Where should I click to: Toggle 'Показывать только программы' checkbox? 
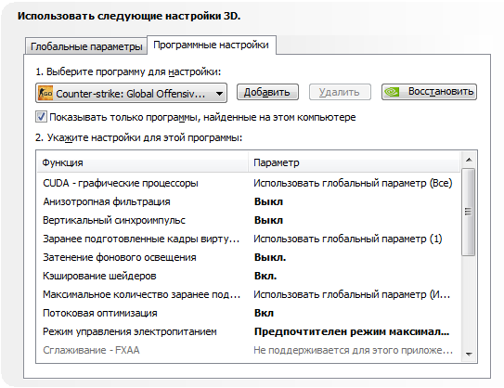point(41,117)
